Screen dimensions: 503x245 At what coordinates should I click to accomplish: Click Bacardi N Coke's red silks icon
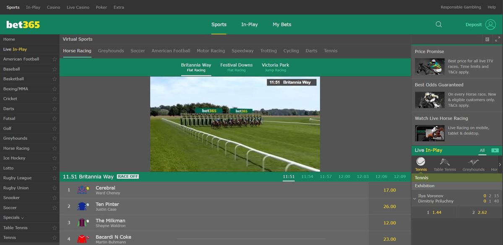tap(83, 239)
